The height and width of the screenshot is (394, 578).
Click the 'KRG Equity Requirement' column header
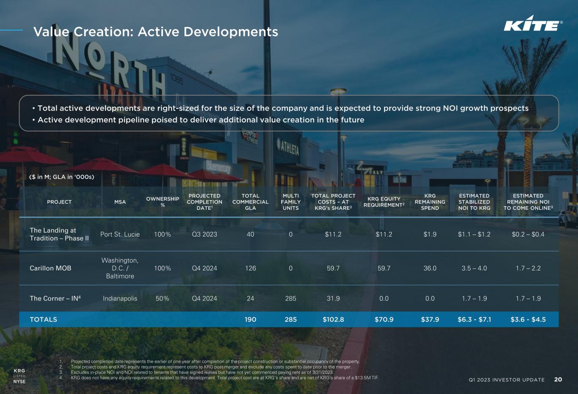[384, 202]
